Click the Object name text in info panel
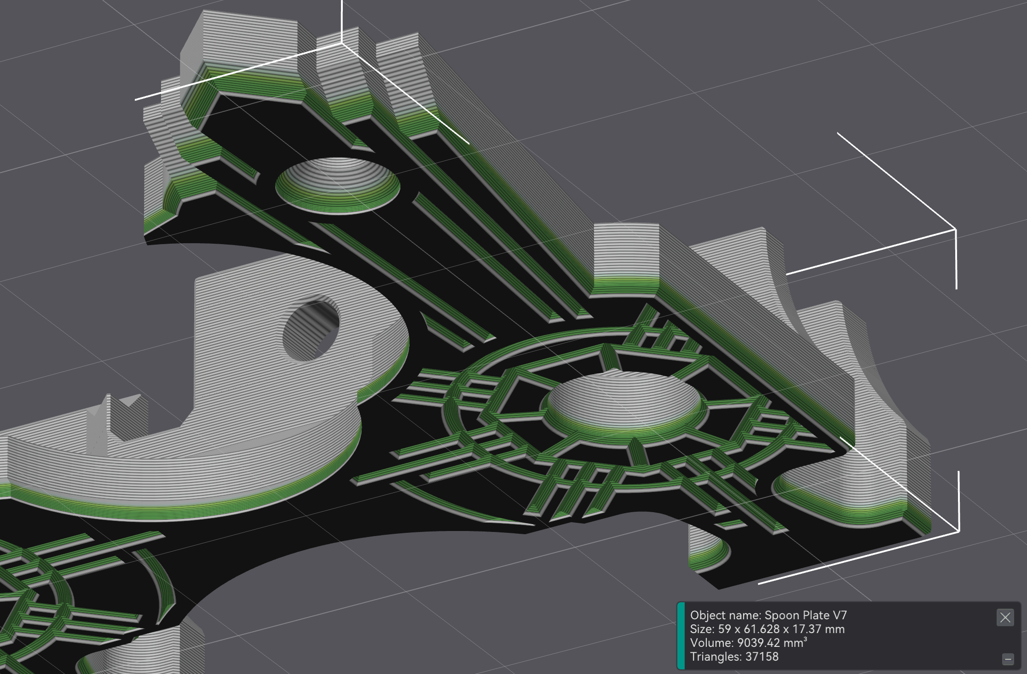Image resolution: width=1027 pixels, height=674 pixels. (768, 615)
